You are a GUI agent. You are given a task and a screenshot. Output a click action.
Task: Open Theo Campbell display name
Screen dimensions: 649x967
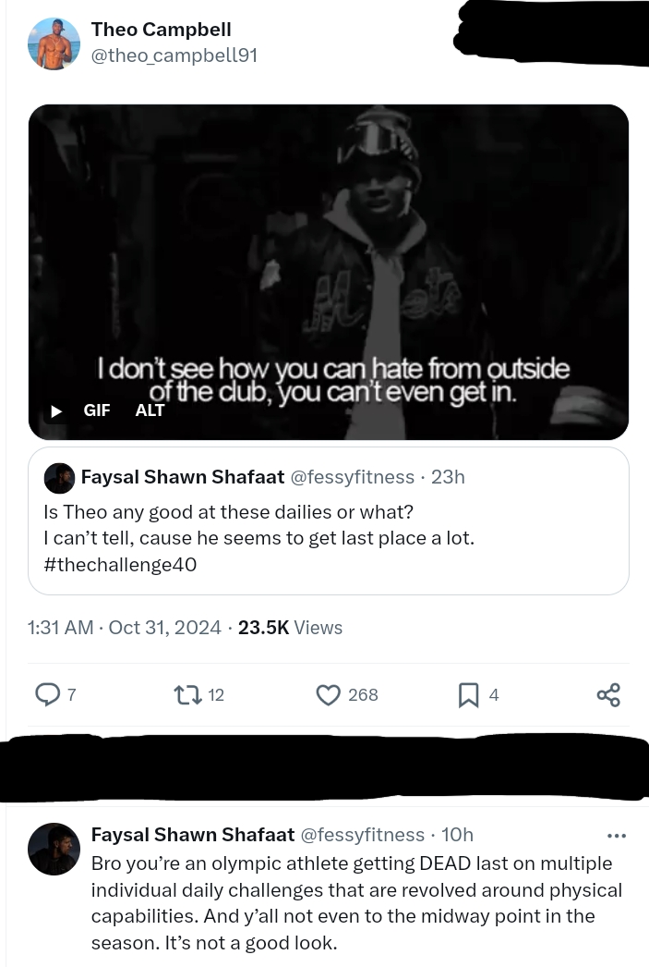click(162, 29)
